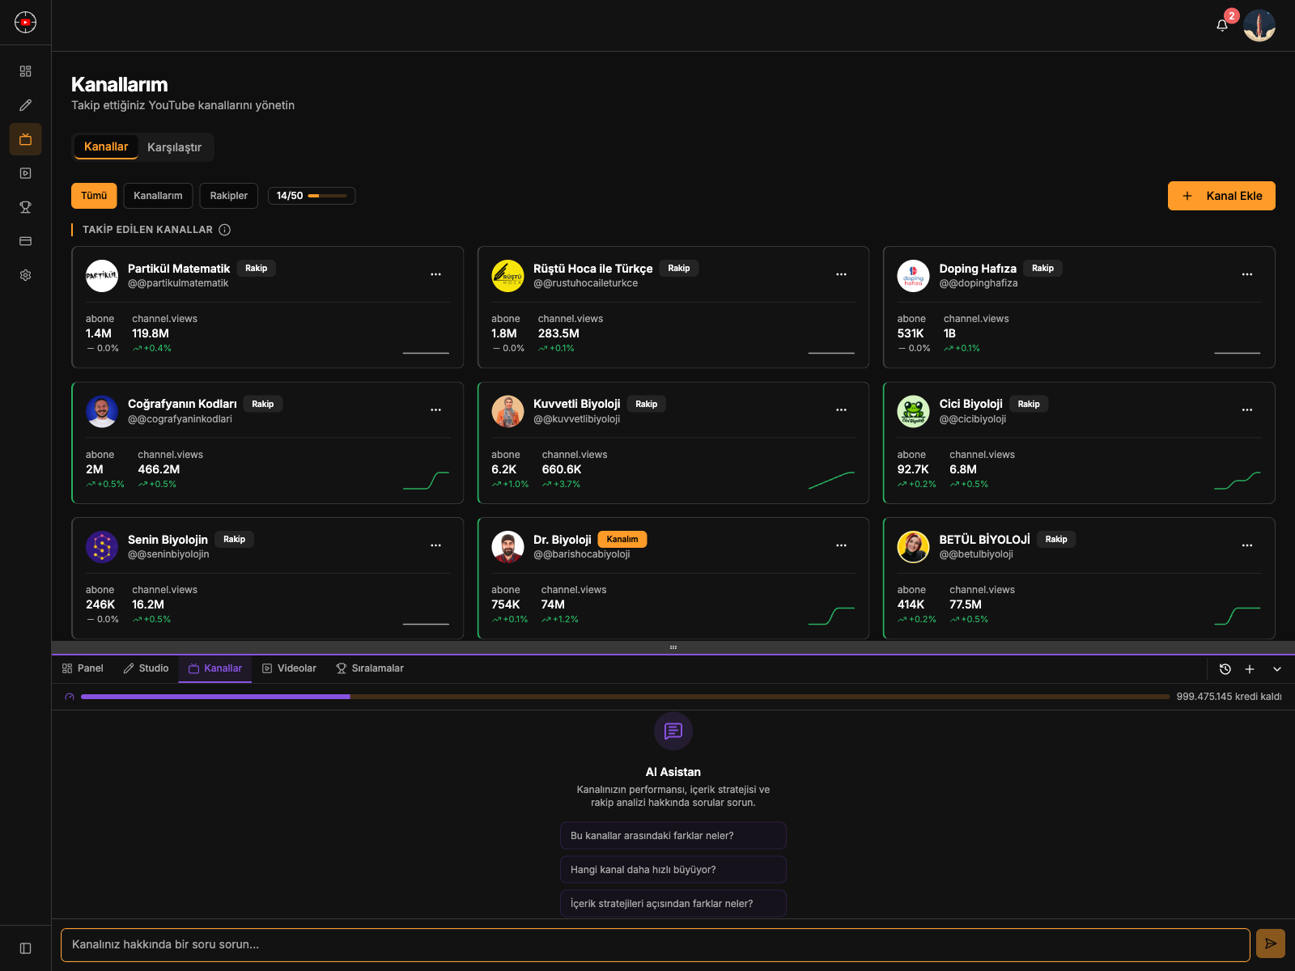Open options menu for Doping Hafıza
This screenshot has height=971, width=1295.
[1247, 274]
